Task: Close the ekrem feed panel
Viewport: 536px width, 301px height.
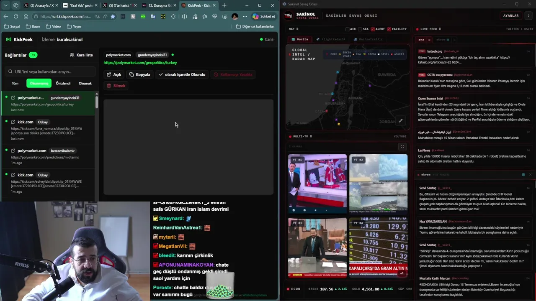Action: point(530,174)
